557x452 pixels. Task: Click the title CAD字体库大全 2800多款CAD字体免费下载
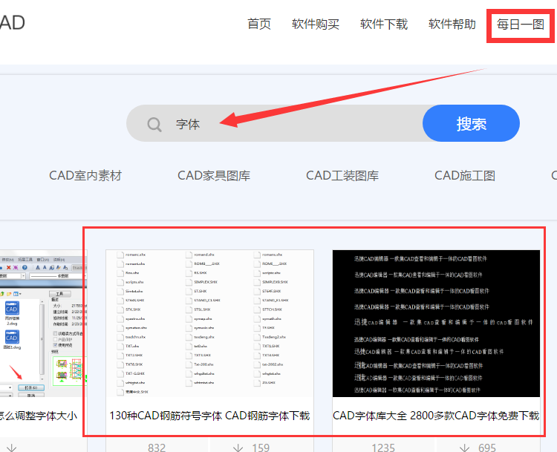[436, 416]
